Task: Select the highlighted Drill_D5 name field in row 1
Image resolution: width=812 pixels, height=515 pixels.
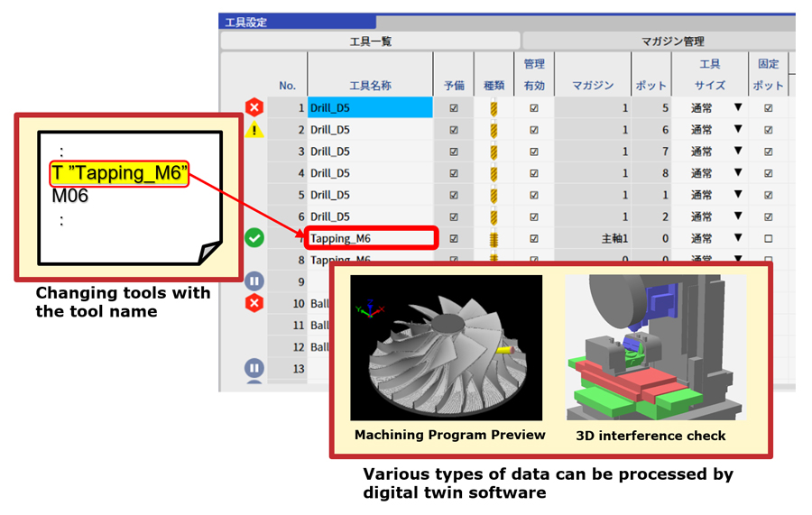Action: 370,108
